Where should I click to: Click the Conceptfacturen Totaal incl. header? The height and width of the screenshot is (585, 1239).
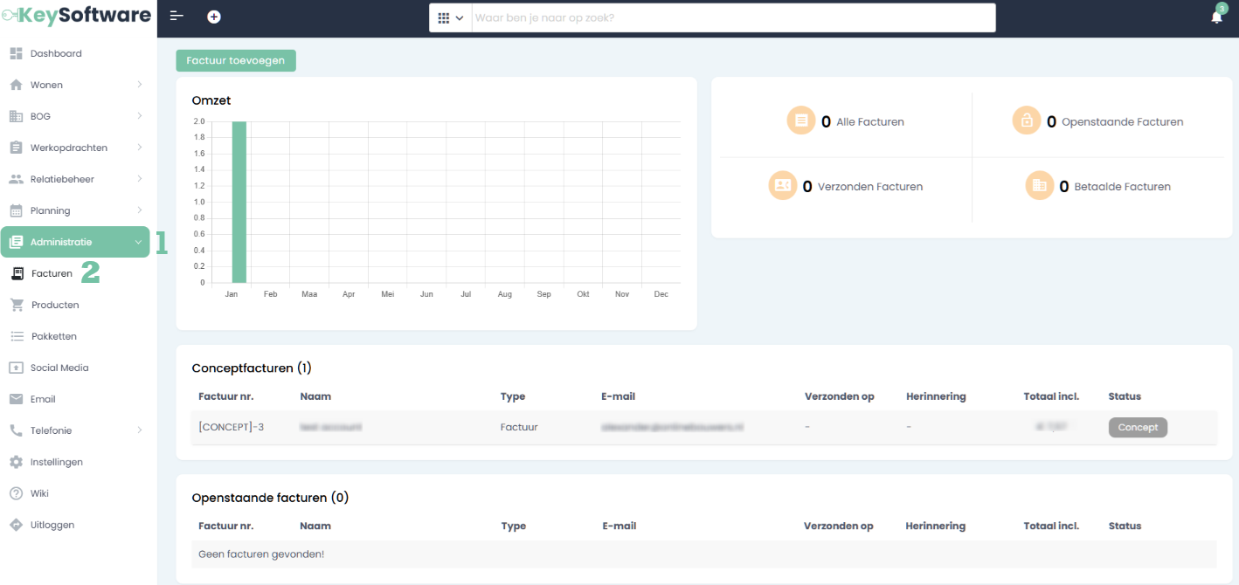pyautogui.click(x=1051, y=396)
